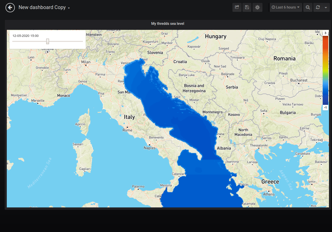Click the time slider handle
Screen dimensions: 332x232
coord(48,41)
